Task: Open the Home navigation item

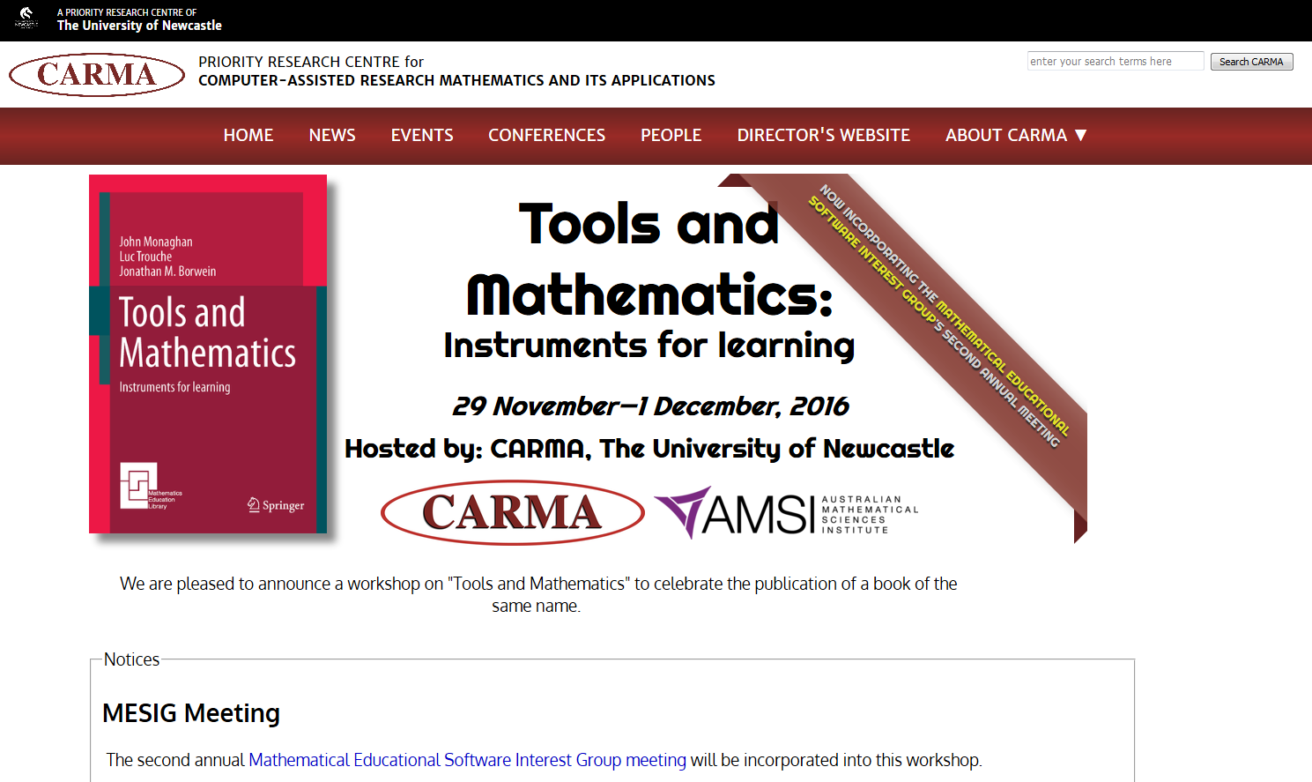Action: point(248,135)
